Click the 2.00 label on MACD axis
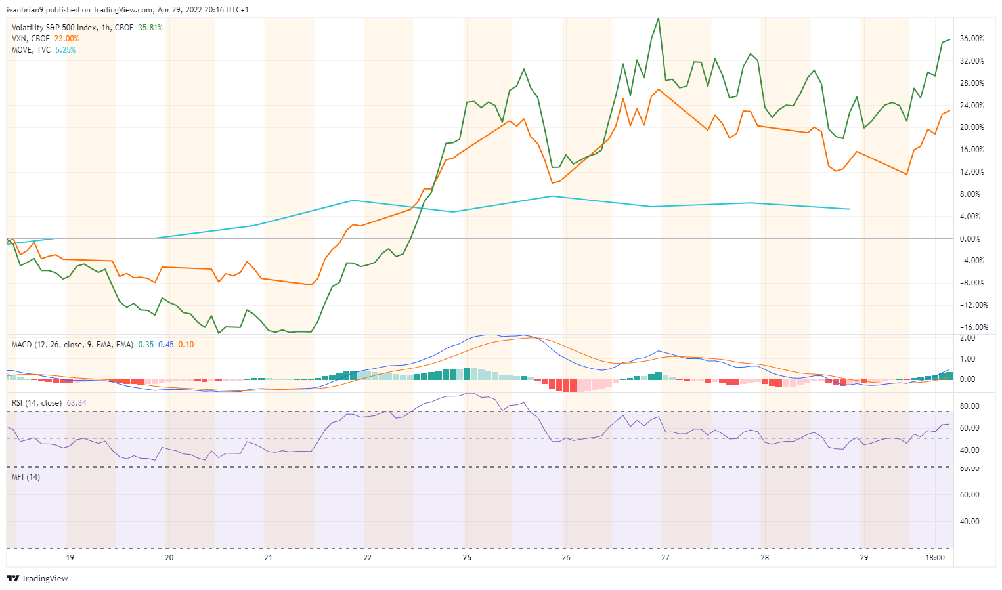Screen dimensions: 1002x590 click(x=967, y=338)
